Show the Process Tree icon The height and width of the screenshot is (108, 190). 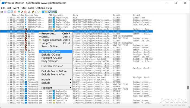point(29,12)
